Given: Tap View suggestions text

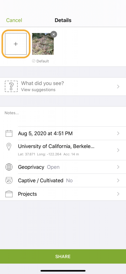Looking at the screenshot, I should (x=38, y=90).
